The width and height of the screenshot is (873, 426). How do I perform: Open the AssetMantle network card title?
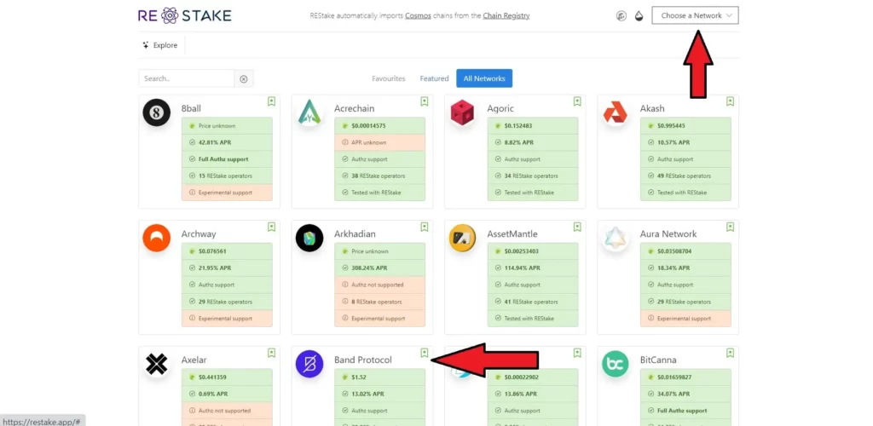[512, 233]
